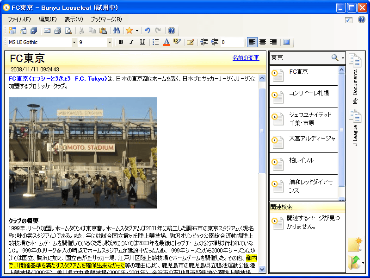This screenshot has width=370, height=278.
Task: Click the checklist icon in menu bar
Action: (x=349, y=20)
